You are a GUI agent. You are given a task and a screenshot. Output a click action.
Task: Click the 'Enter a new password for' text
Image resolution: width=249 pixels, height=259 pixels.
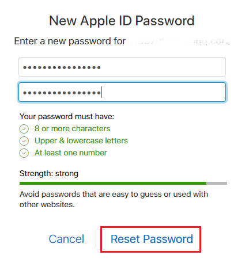70,41
